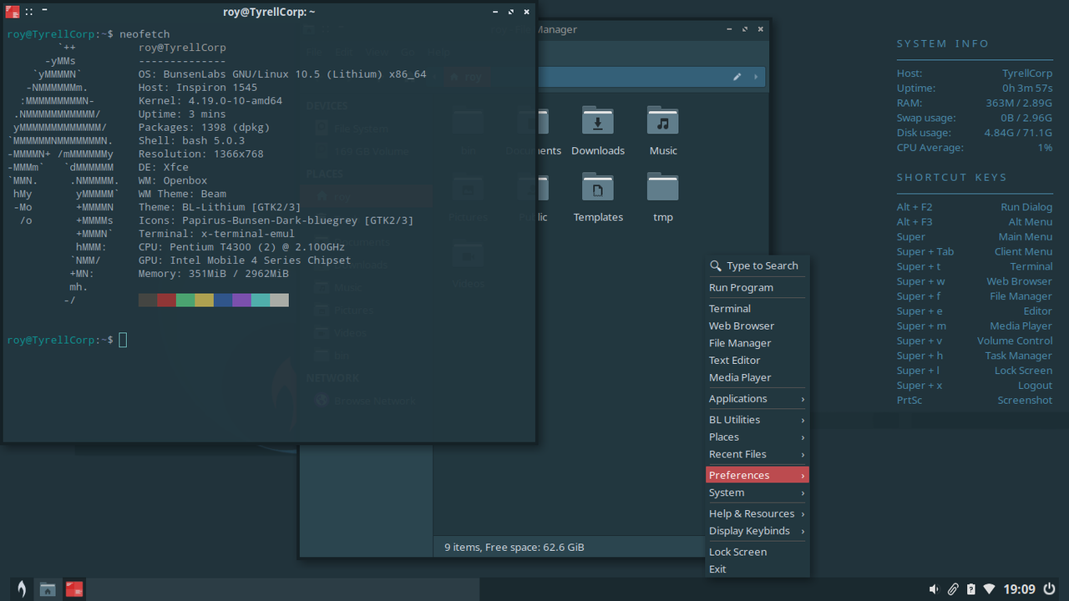Open the paperclip clipboard tray icon

click(952, 589)
